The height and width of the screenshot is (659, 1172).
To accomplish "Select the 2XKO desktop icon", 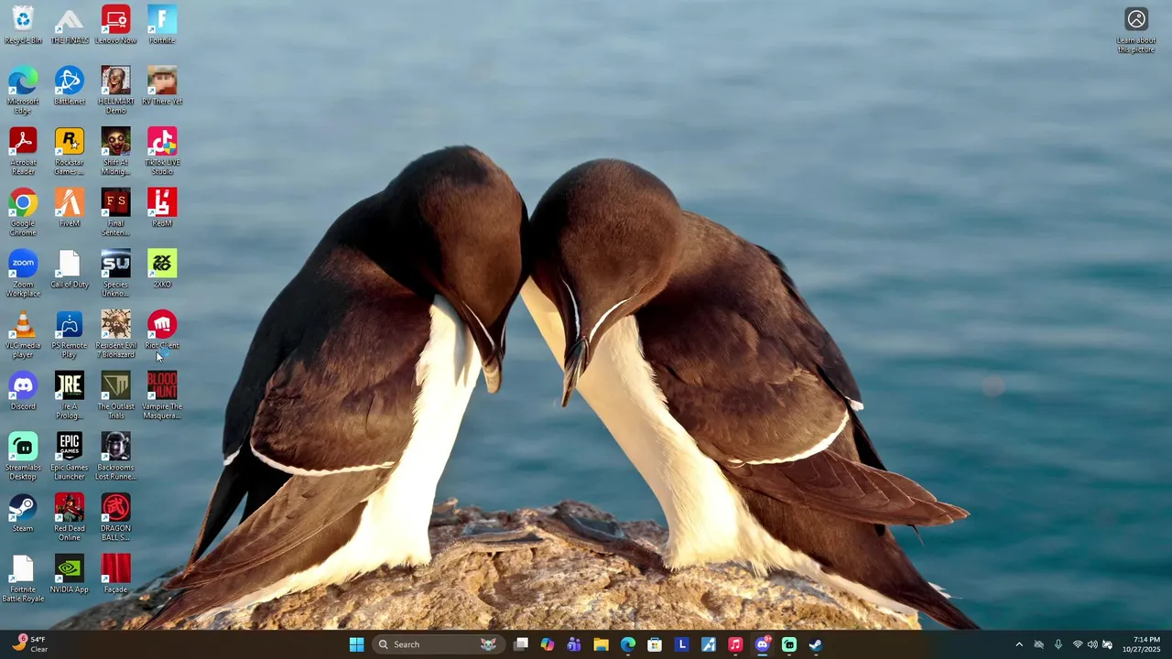I will coord(162,269).
